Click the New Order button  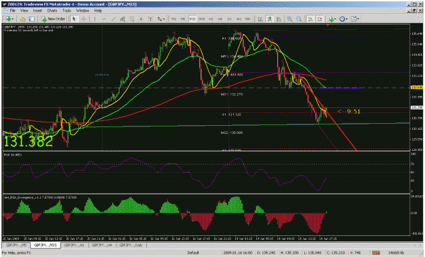[53, 19]
